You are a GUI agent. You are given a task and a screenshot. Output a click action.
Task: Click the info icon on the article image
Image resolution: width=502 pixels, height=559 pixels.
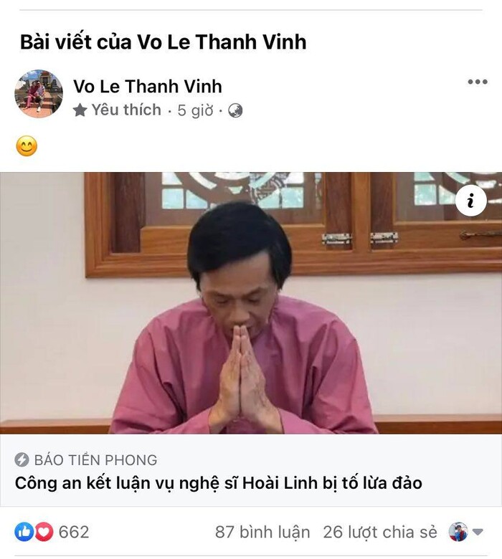471,201
